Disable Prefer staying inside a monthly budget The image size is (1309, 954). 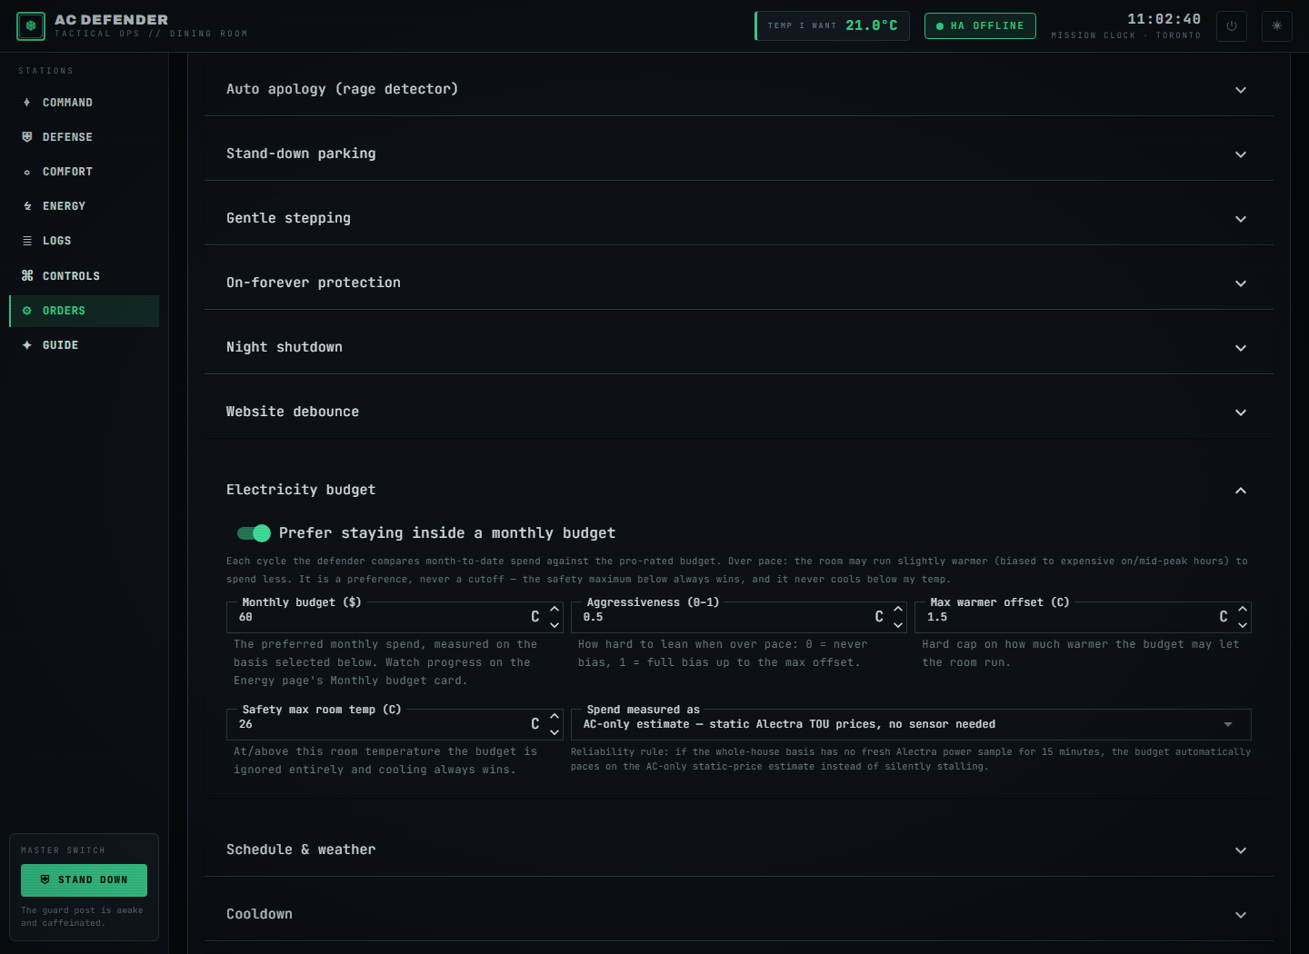click(254, 533)
